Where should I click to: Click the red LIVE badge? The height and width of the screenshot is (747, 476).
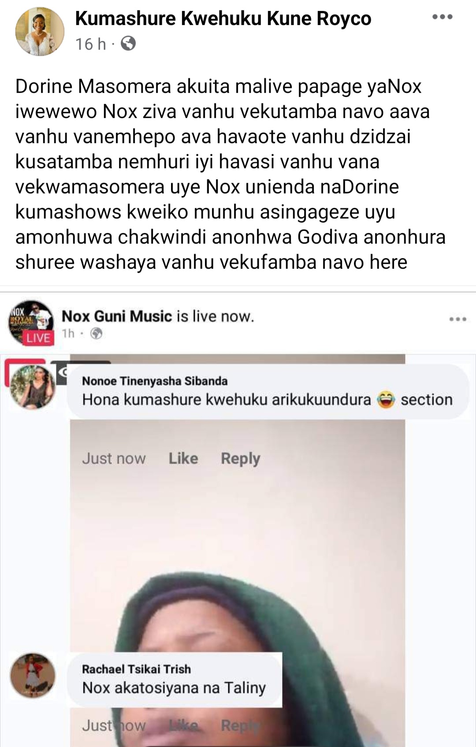tap(38, 338)
